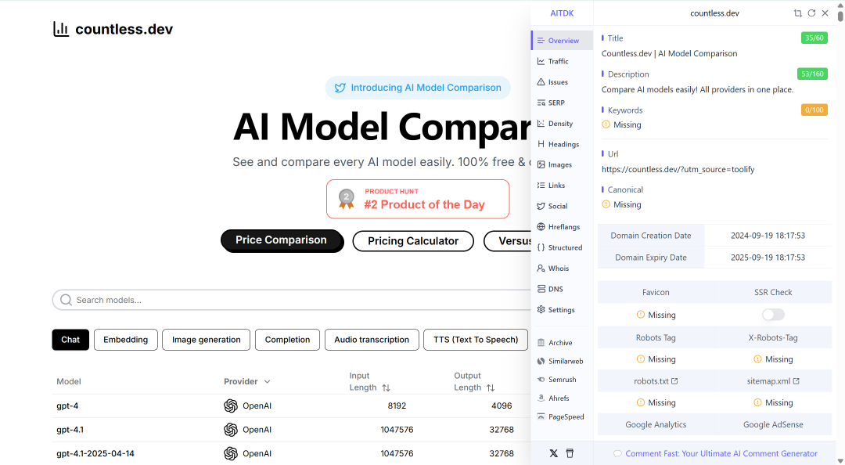Viewport: 845px width, 465px height.
Task: Click the Structured braces icon
Action: pos(541,247)
